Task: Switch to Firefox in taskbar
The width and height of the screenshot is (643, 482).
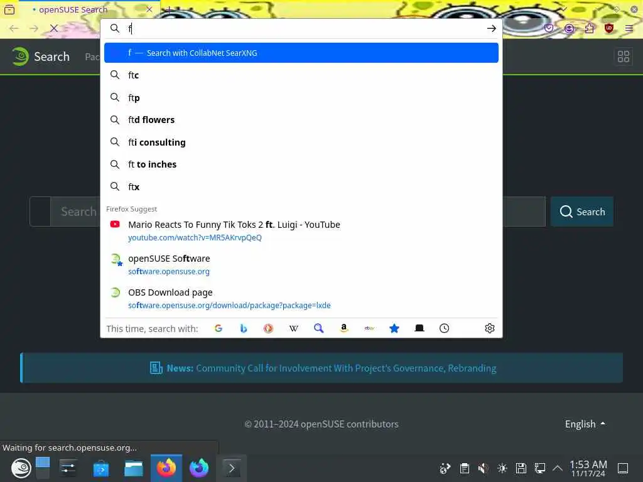Action: click(166, 468)
